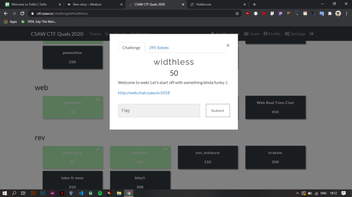The width and height of the screenshot is (352, 197).
Task: Open Task View on the taskbar
Action: pyautogui.click(x=23, y=193)
